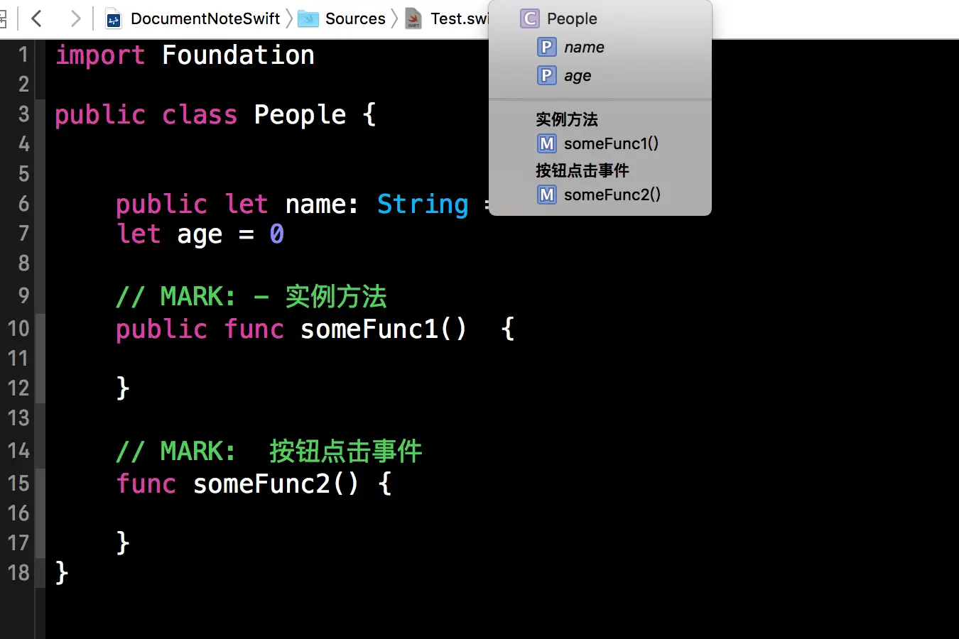959x639 pixels.
Task: Click the '// MARK: 按钮点击事件' comment
Action: [x=269, y=451]
